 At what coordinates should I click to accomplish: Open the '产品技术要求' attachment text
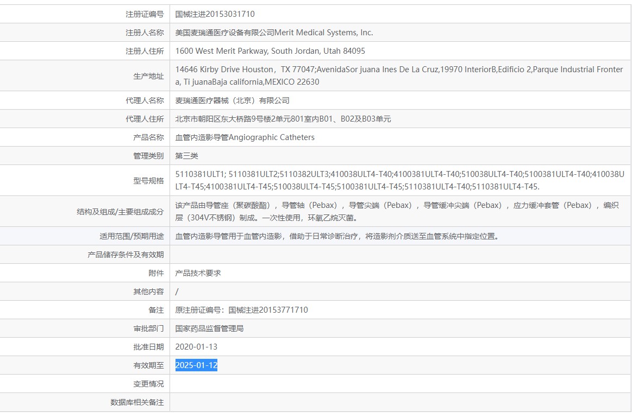(x=198, y=274)
